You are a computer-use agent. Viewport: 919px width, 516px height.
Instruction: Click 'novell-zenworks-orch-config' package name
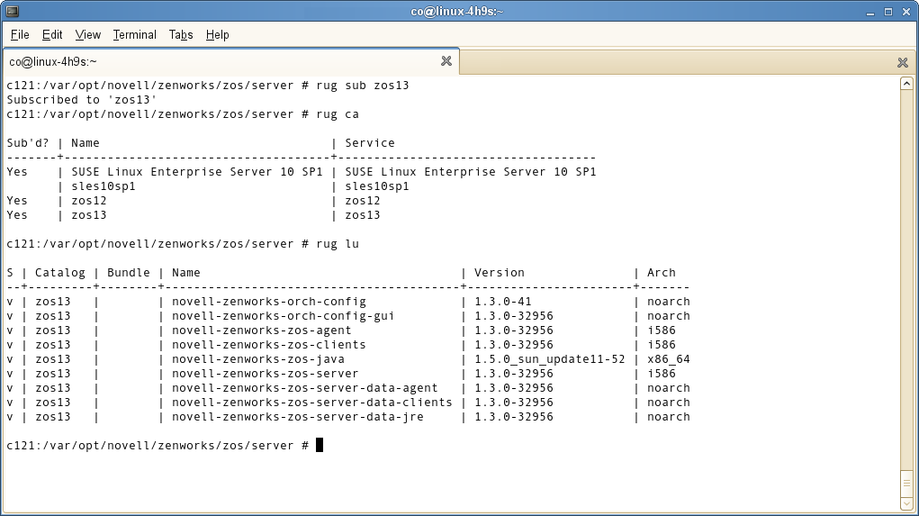coord(269,301)
